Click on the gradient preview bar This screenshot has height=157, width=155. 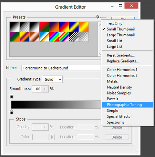tap(56, 104)
